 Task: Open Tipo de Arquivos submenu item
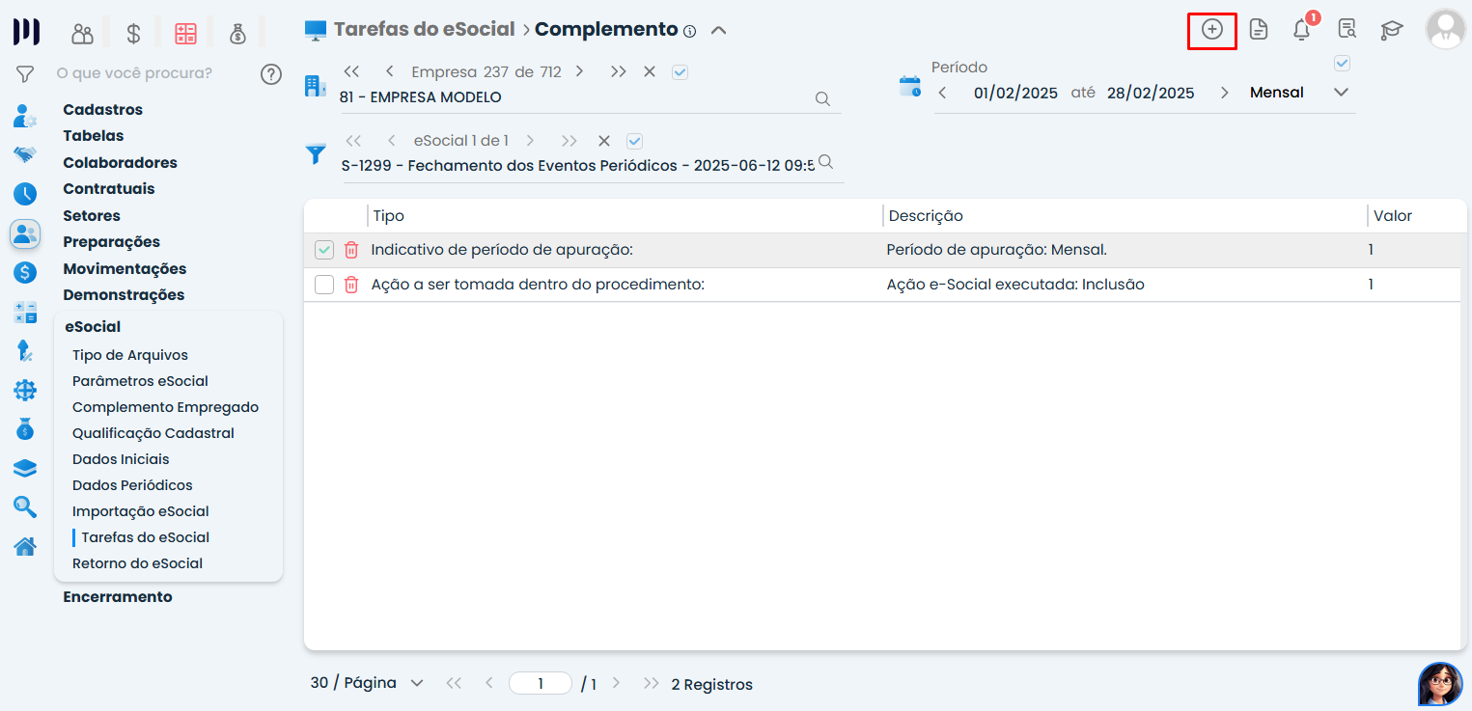pyautogui.click(x=130, y=355)
